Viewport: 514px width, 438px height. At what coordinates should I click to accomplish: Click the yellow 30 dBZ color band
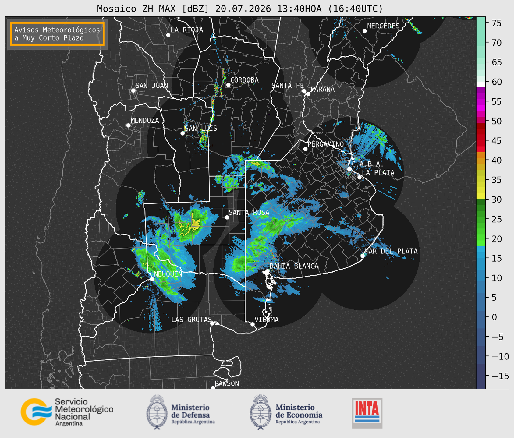pos(481,197)
